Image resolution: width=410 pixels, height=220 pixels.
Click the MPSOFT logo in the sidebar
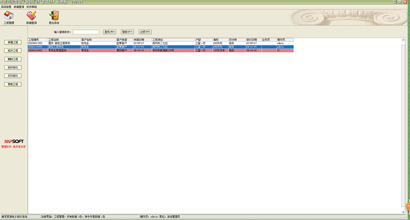pos(14,141)
